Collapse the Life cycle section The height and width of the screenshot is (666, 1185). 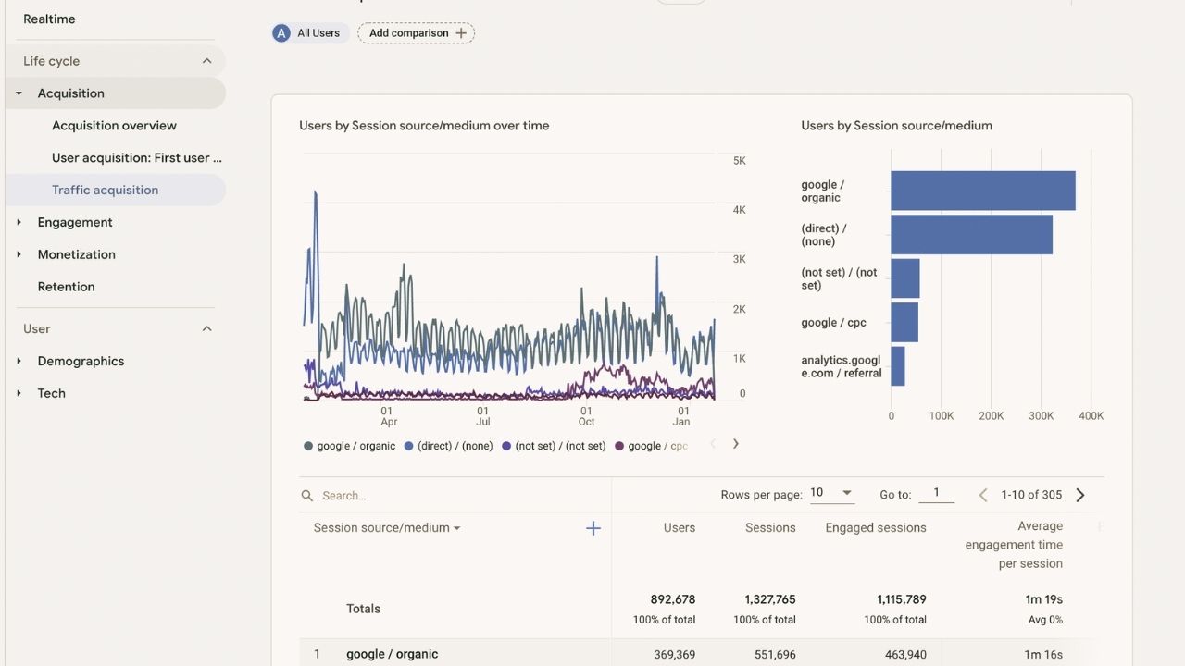(x=206, y=61)
